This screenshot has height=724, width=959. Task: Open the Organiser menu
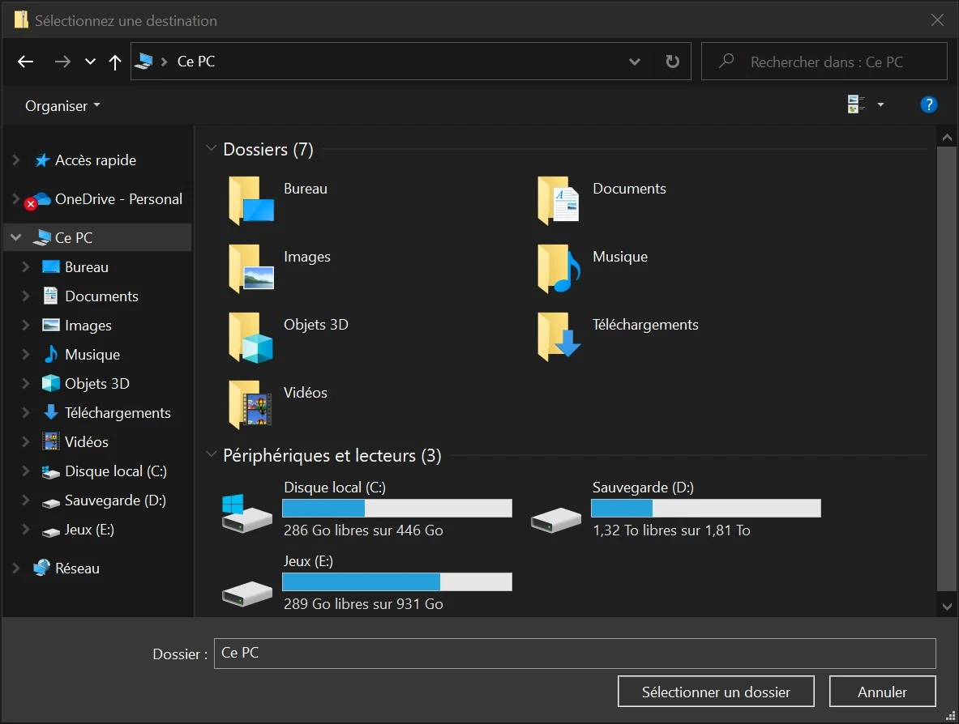pyautogui.click(x=62, y=106)
